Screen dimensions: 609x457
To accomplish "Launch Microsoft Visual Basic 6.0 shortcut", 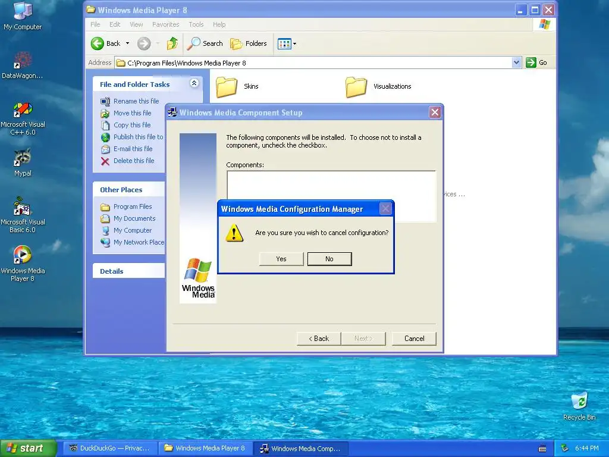I will pos(23,215).
